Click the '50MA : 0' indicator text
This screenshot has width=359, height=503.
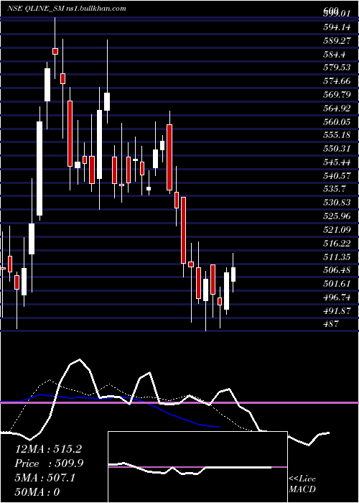pyautogui.click(x=37, y=492)
